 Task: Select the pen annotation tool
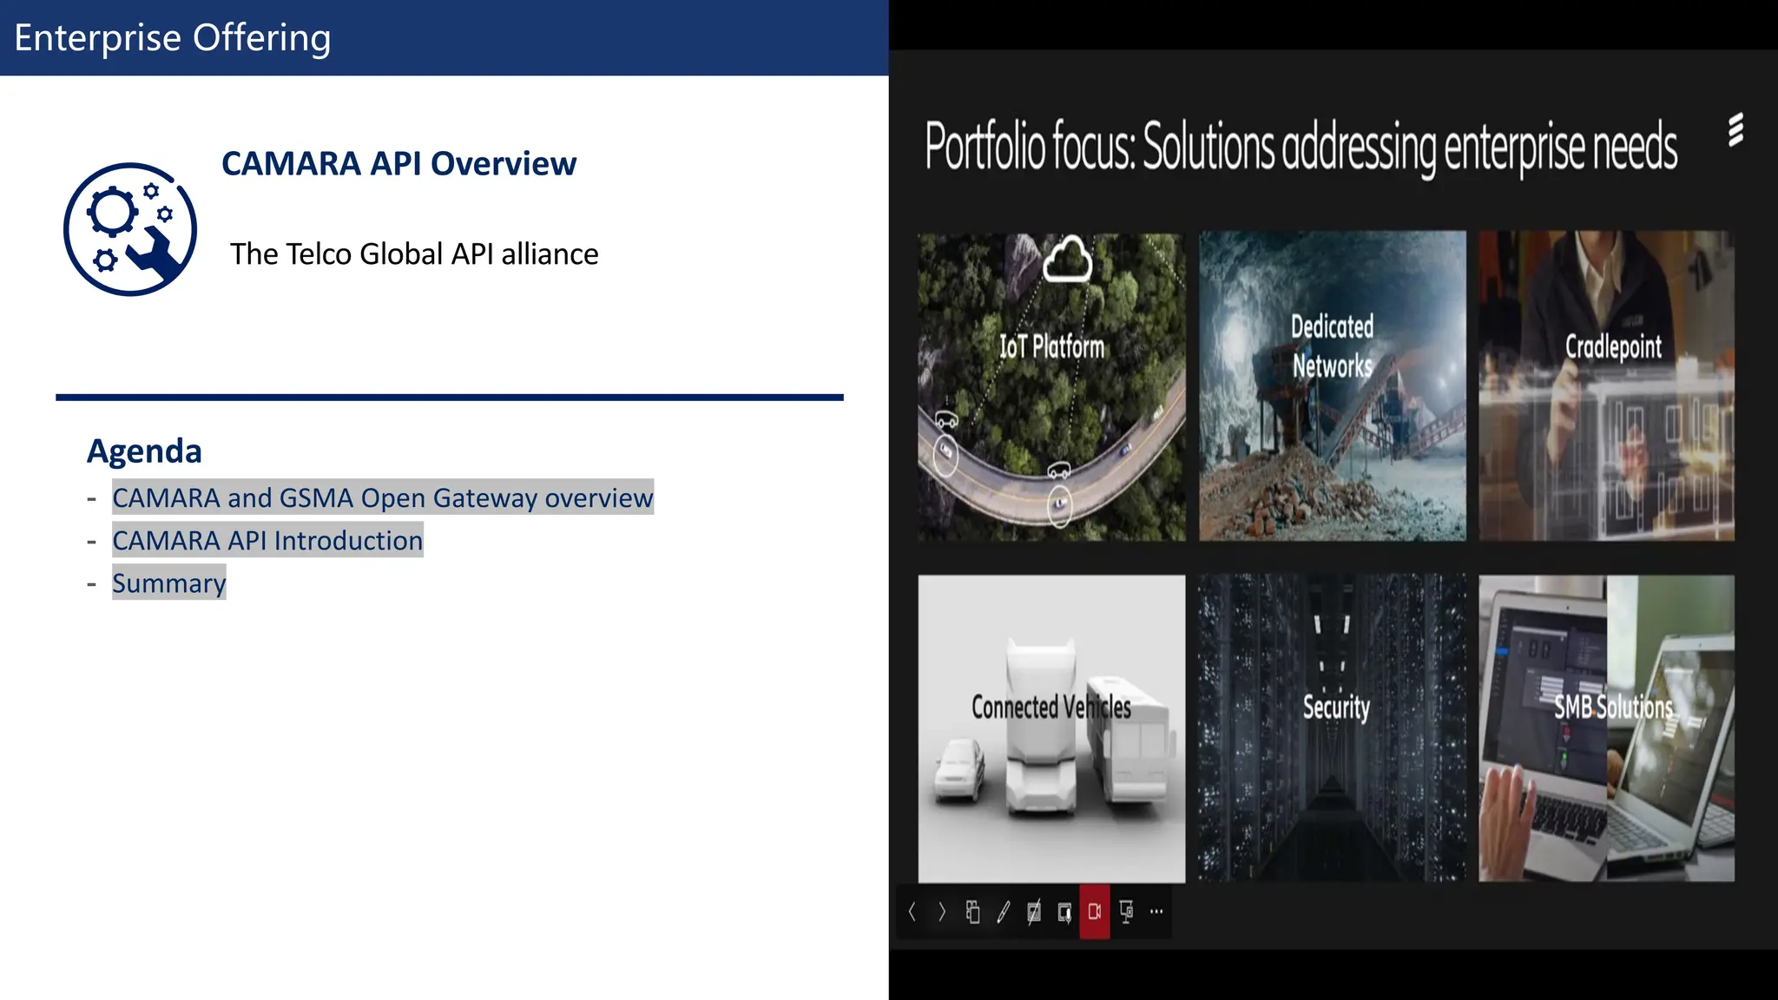1004,911
